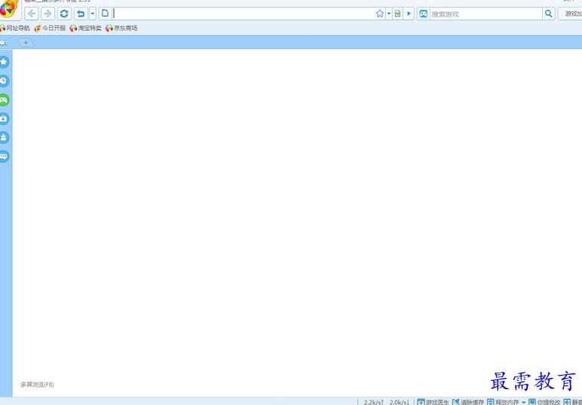Refresh the current page
This screenshot has height=405, width=582.
(64, 14)
